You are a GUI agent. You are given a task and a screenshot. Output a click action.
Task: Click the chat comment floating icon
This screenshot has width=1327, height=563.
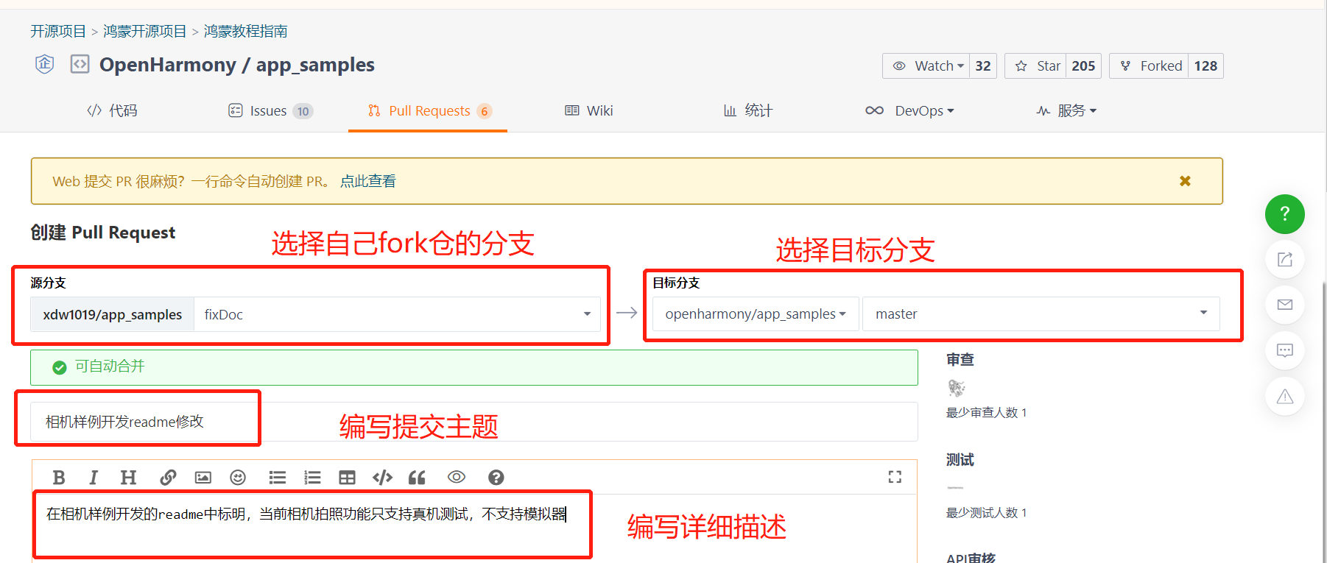click(1285, 350)
